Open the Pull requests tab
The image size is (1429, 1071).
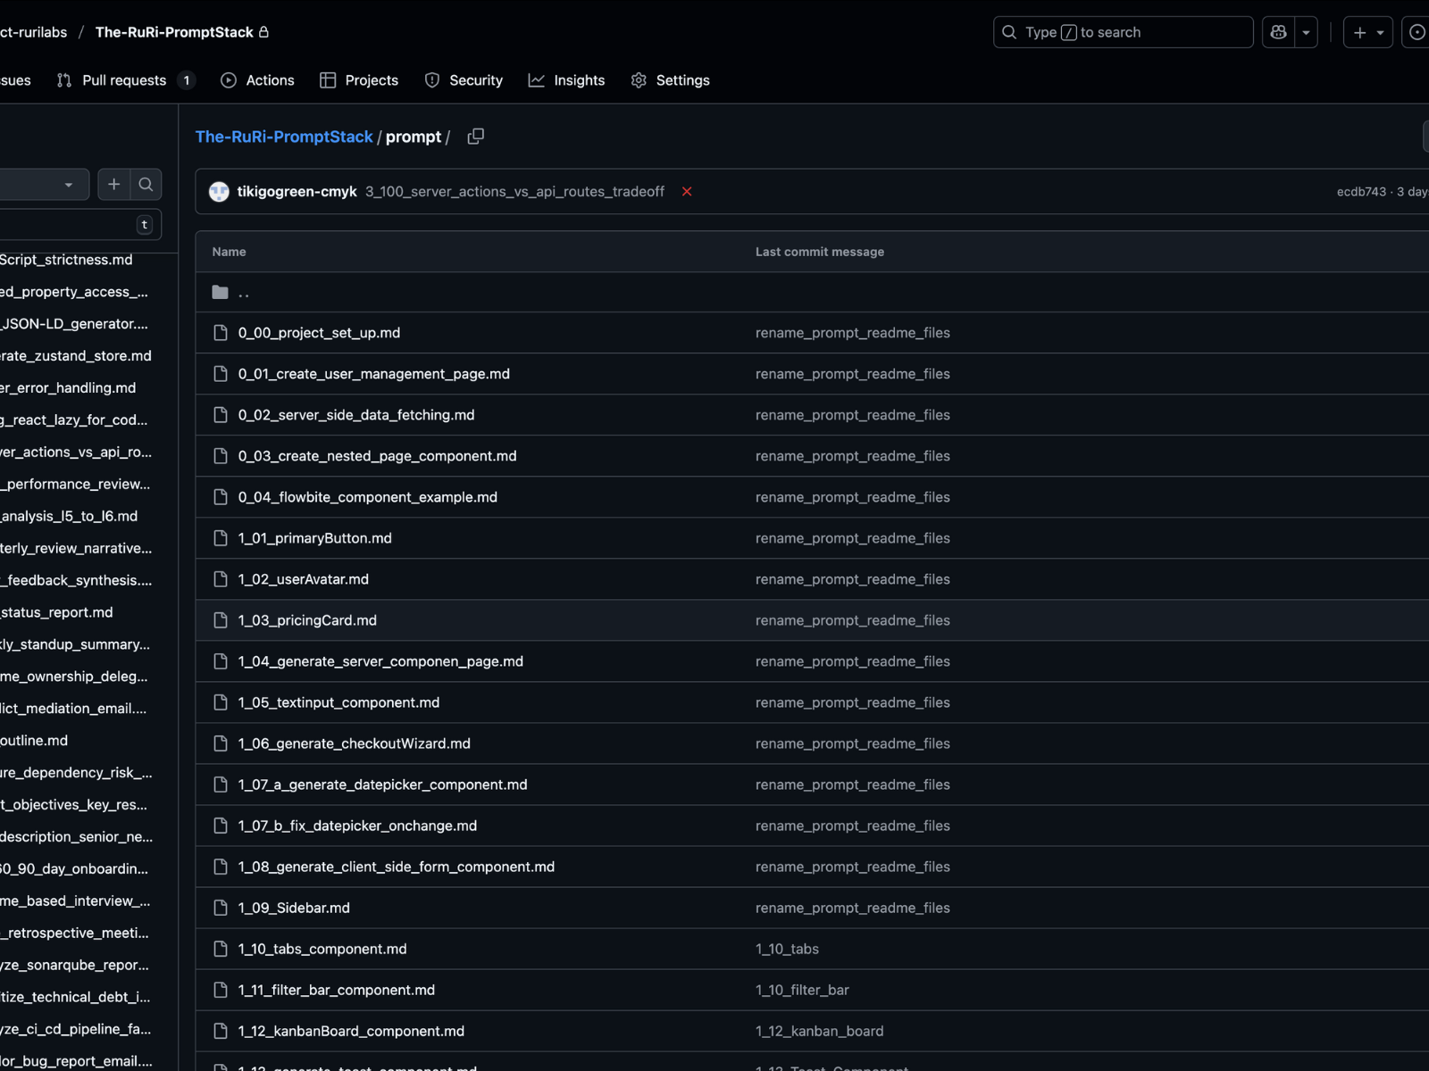(125, 80)
